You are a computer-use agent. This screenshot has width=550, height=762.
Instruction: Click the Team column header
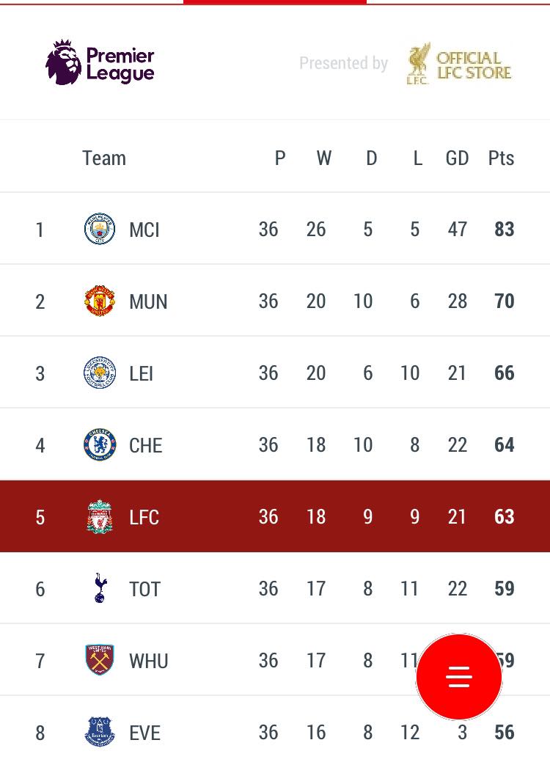104,158
